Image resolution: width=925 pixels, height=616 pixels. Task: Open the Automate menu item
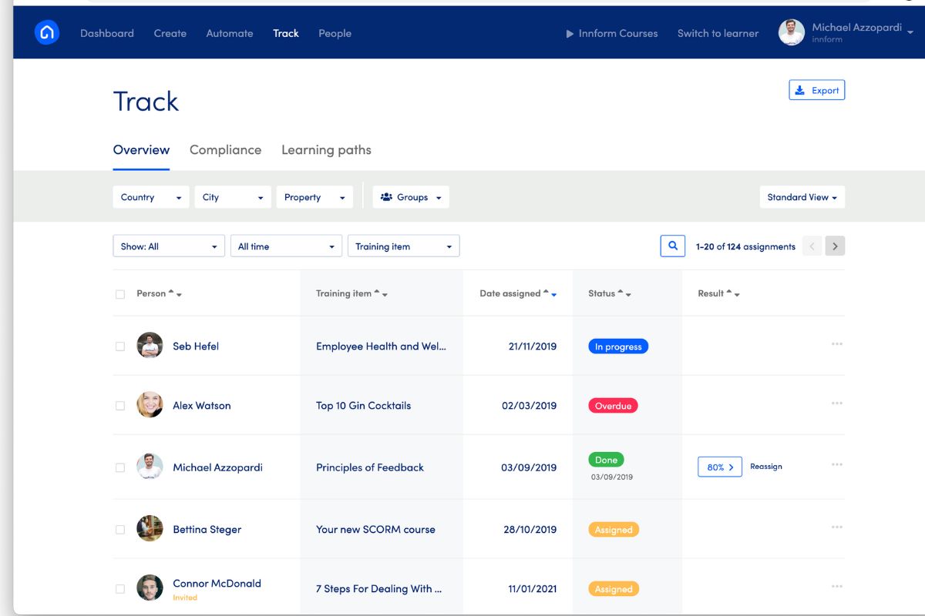click(x=230, y=33)
